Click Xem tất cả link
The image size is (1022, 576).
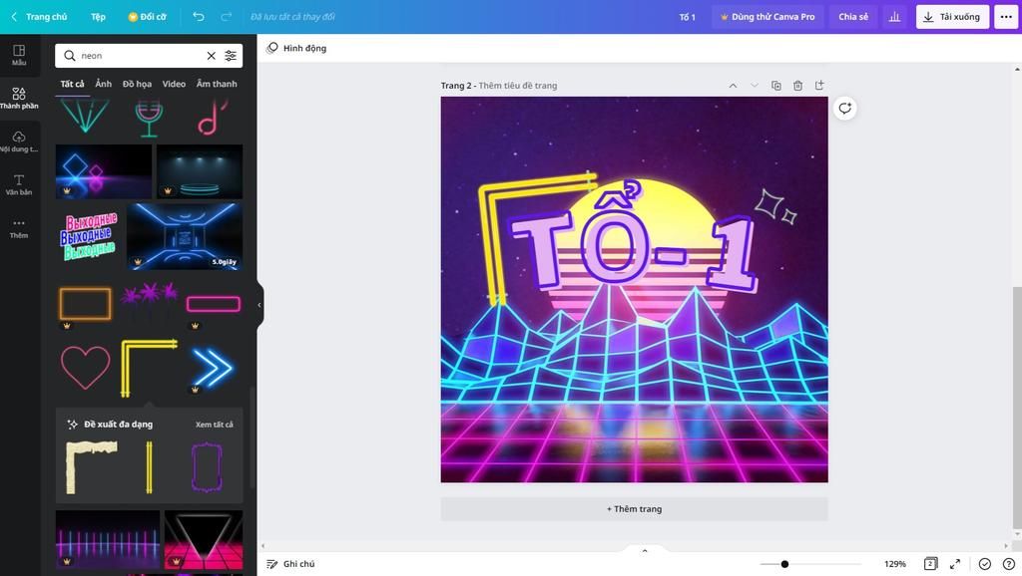[215, 425]
